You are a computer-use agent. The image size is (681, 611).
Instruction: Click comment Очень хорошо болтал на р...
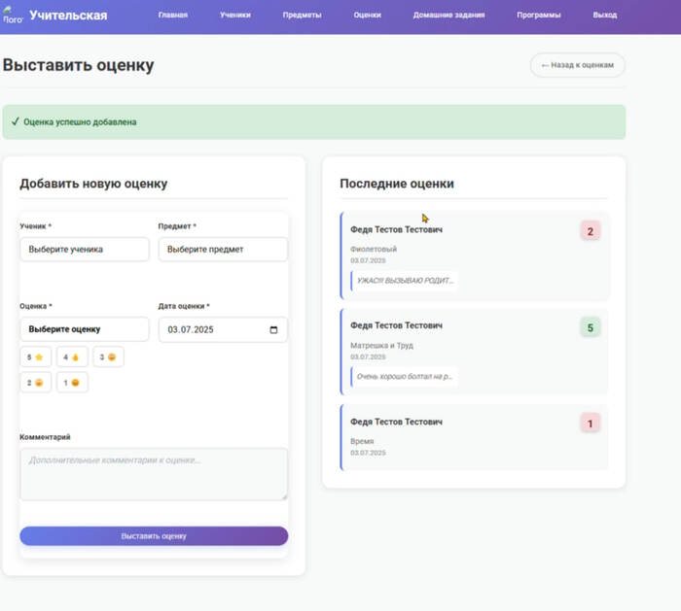coord(405,376)
